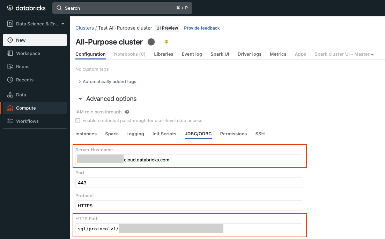Enable credential passthrough checkbox
Viewport: 385px width, 239px height.
click(x=78, y=121)
